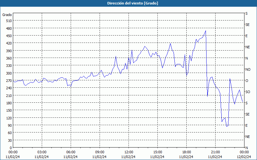Click the 210 value on left axis
The height and width of the screenshot is (160, 257).
click(x=9, y=95)
